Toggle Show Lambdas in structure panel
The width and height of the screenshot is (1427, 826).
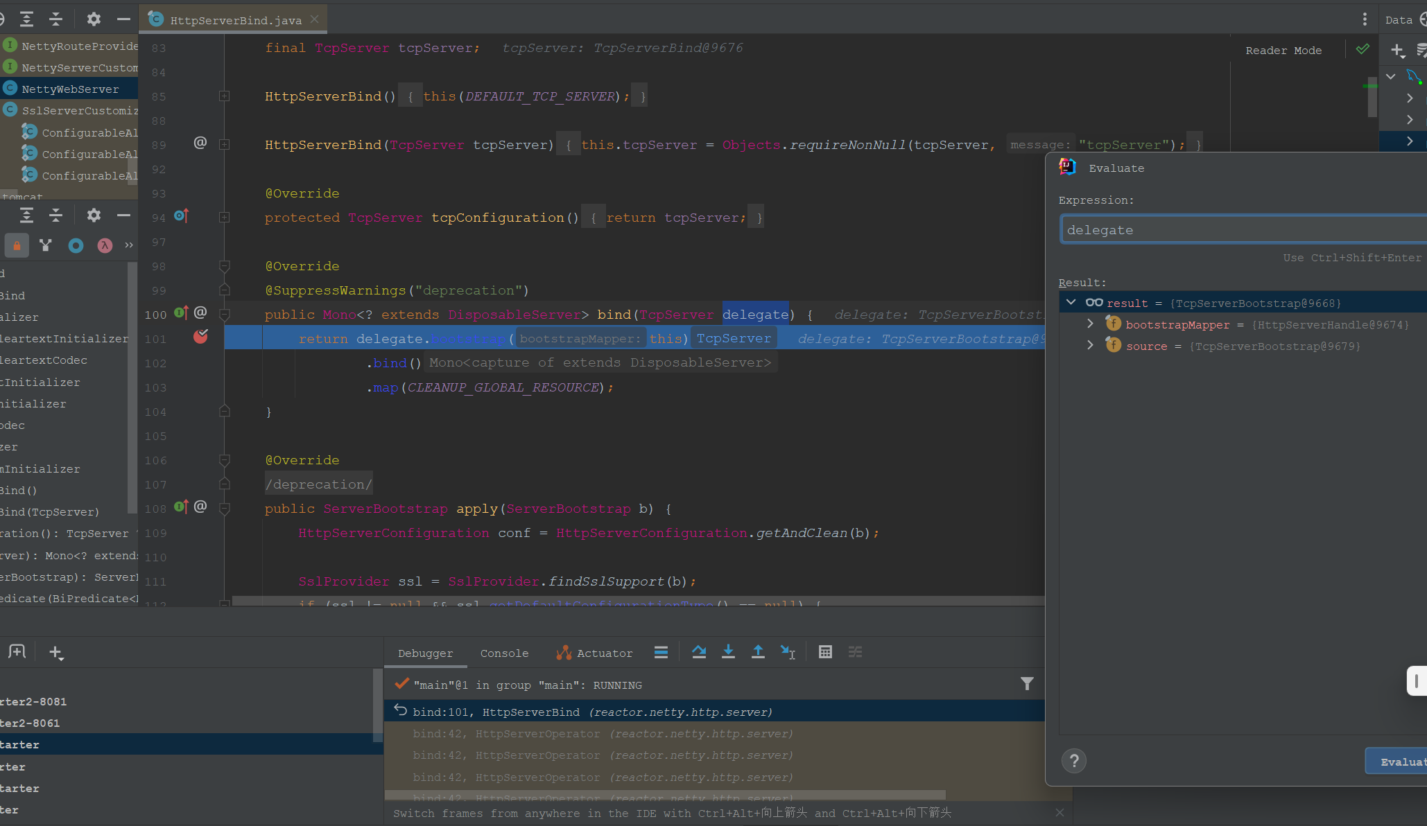(105, 245)
